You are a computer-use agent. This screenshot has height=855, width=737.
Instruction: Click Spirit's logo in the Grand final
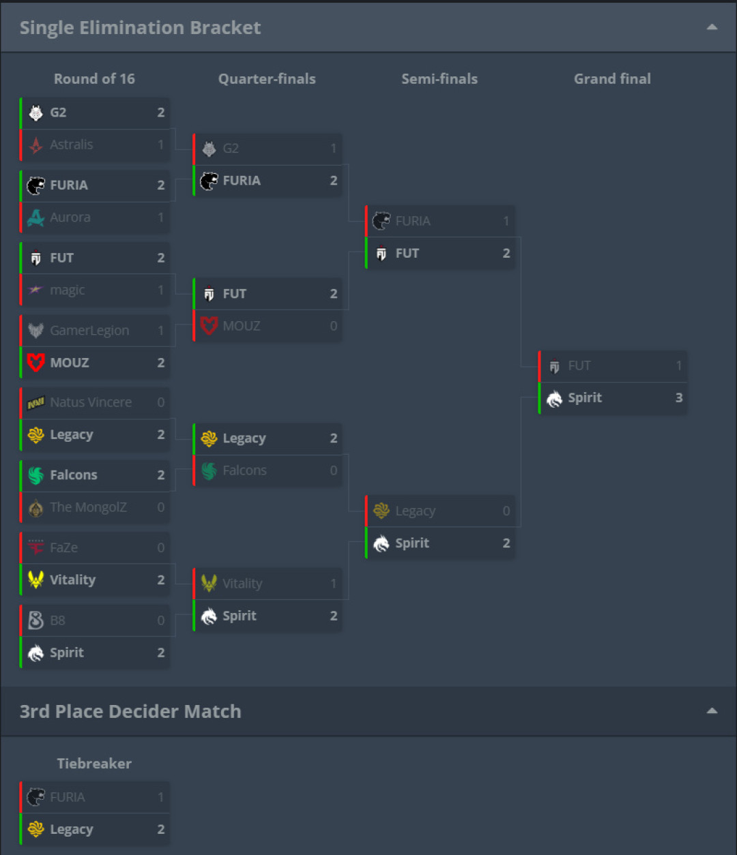[x=554, y=398]
